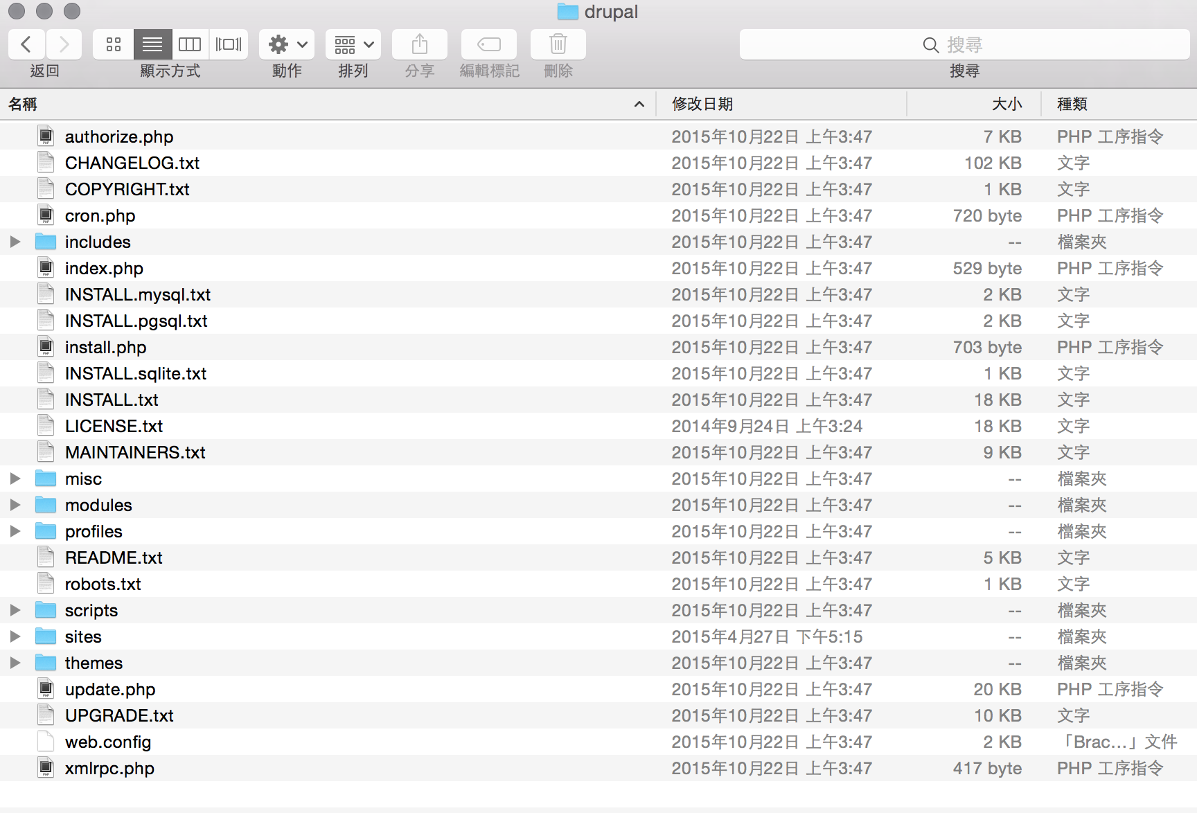Go back with the left arrow button

[26, 44]
